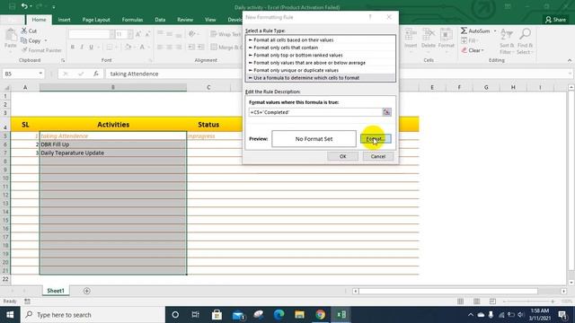Open the Borders dropdown arrow
The height and width of the screenshot is (323, 575).
tap(116, 47)
